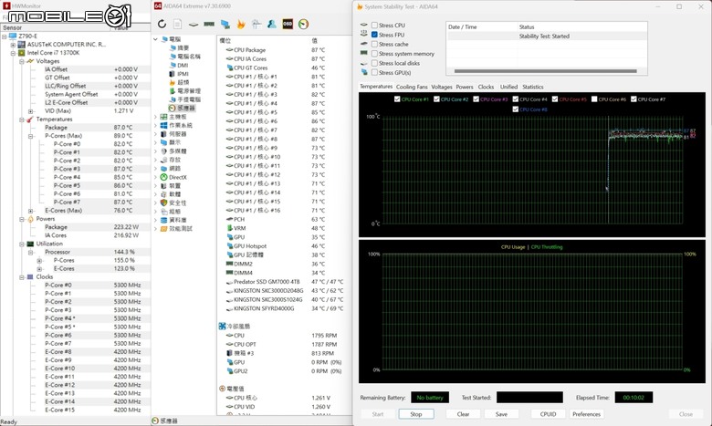The width and height of the screenshot is (712, 426).
Task: Click the Stop button
Action: (x=416, y=414)
